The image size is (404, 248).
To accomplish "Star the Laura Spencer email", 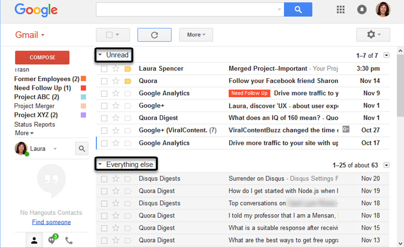I will [115, 69].
